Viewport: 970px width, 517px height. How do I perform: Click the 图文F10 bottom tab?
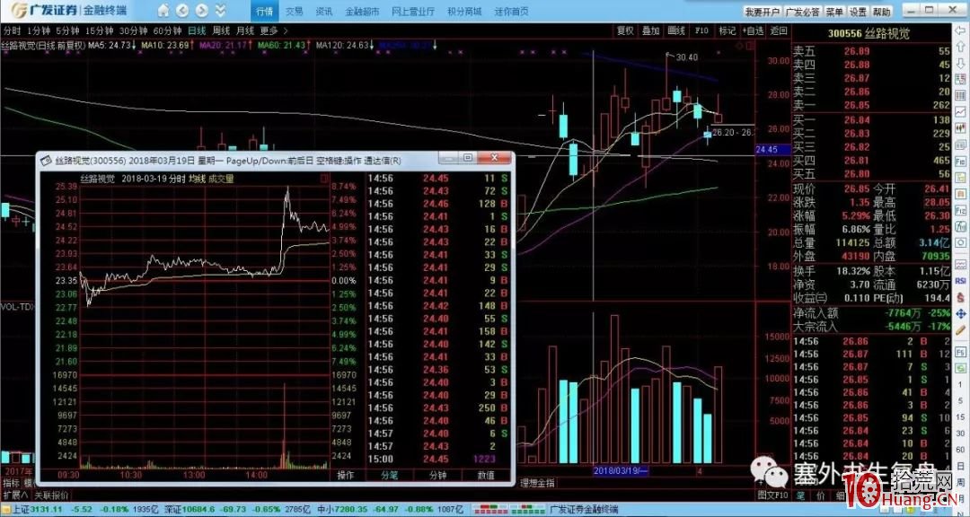pos(772,495)
